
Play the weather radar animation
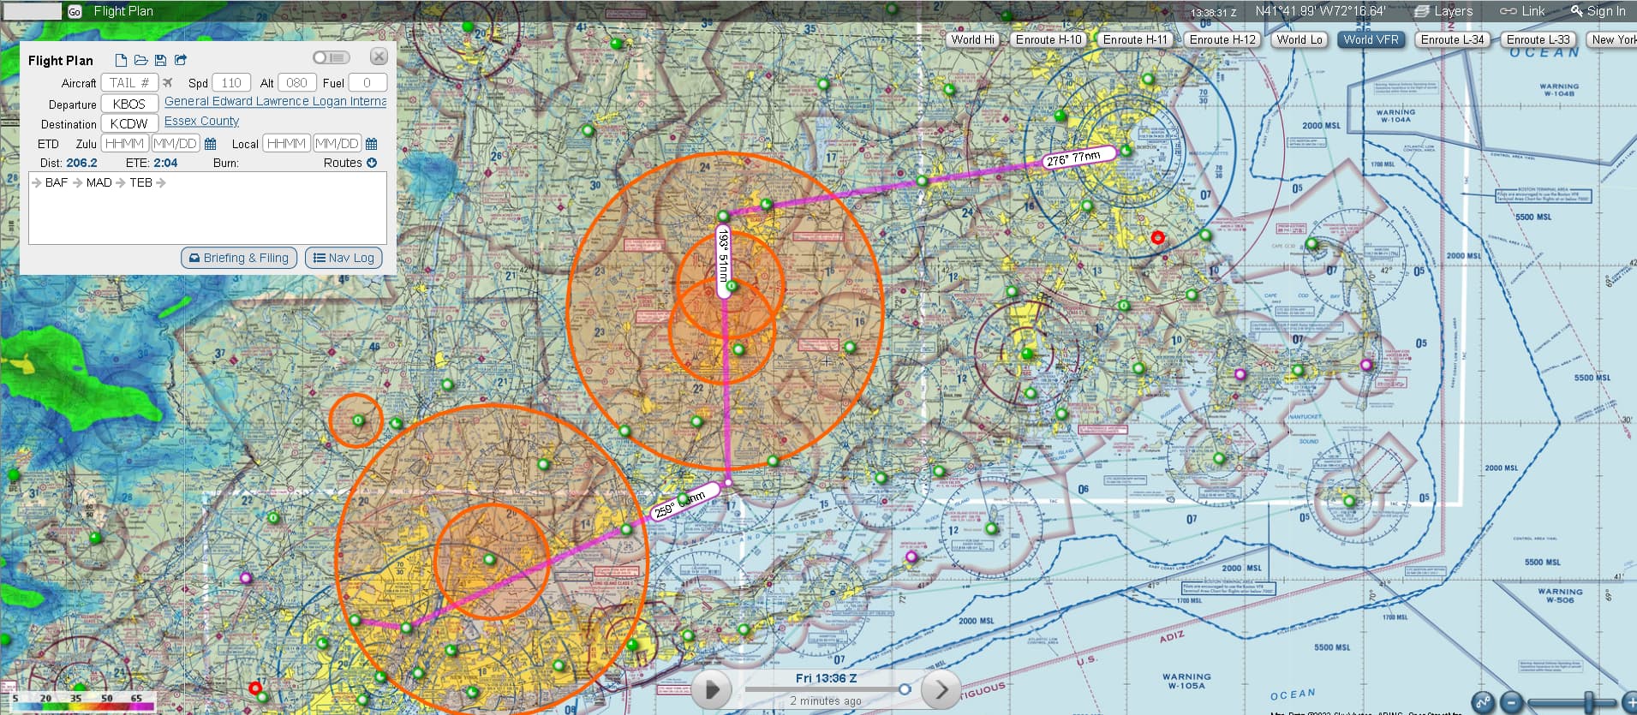point(711,688)
